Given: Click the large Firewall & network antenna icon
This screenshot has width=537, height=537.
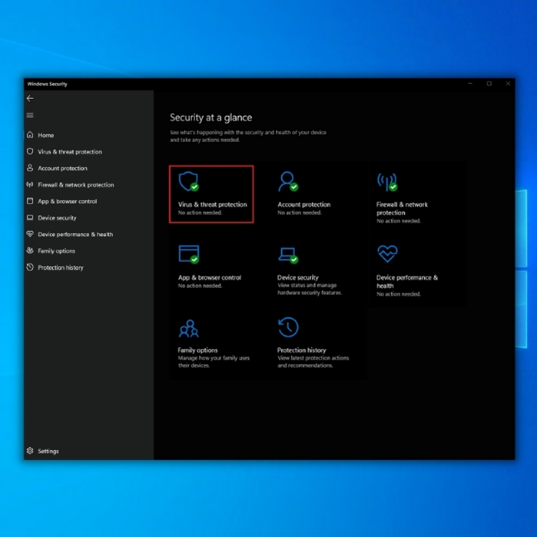Looking at the screenshot, I should (387, 182).
